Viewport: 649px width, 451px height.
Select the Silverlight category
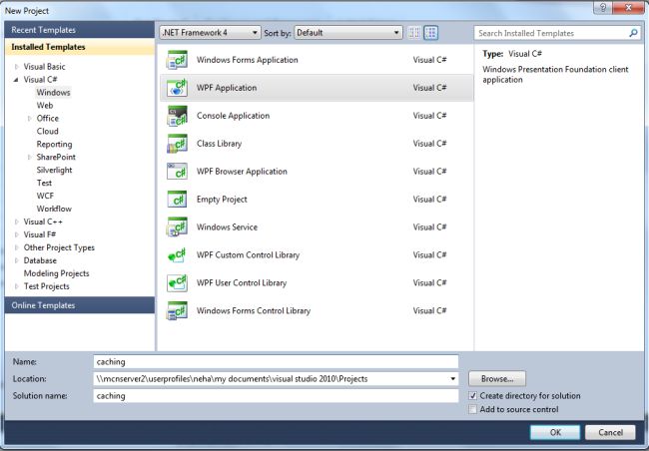pos(54,170)
